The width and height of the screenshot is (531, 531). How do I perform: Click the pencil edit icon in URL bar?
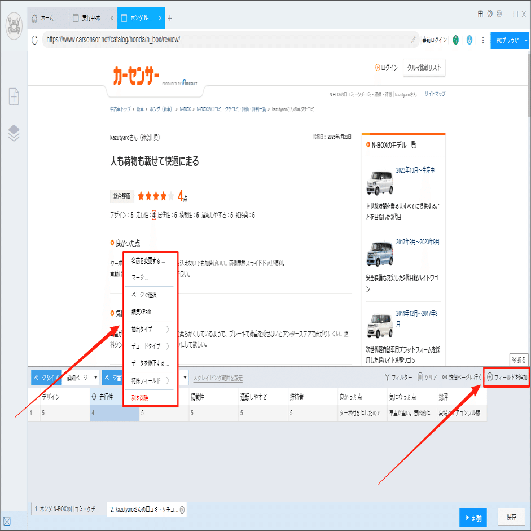(414, 40)
